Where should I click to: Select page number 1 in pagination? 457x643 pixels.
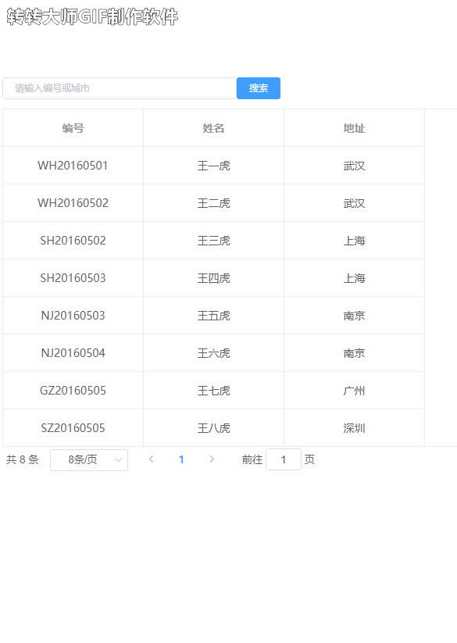(181, 459)
